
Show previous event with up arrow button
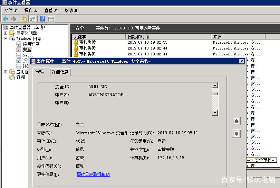(236, 121)
